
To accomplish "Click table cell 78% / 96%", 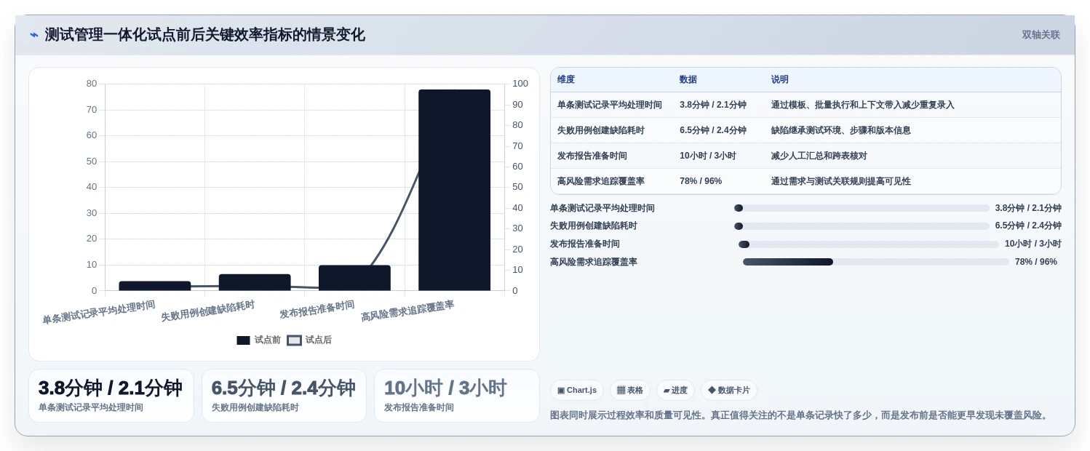I will click(701, 181).
